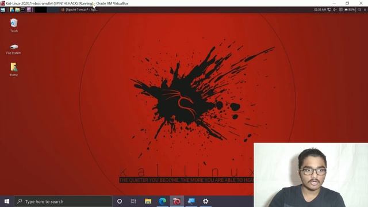Open the notifications icon in Kali panel
This screenshot has width=368, height=207.
(x=340, y=10)
